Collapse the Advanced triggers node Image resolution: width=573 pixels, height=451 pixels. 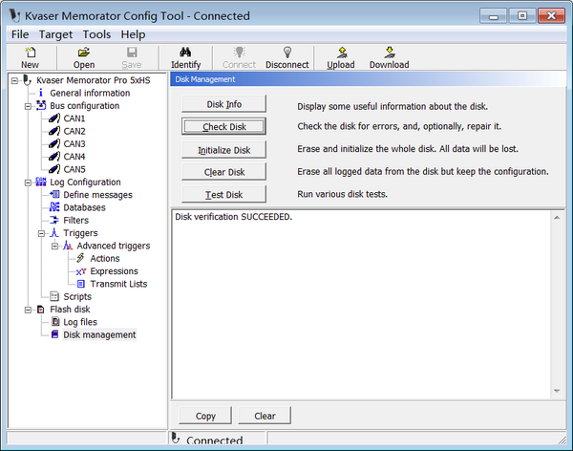[x=54, y=247]
